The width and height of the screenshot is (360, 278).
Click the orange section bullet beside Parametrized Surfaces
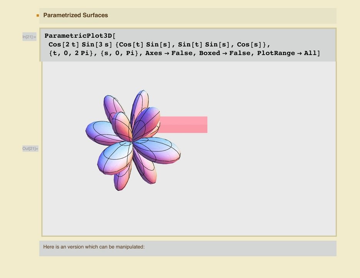coord(38,16)
